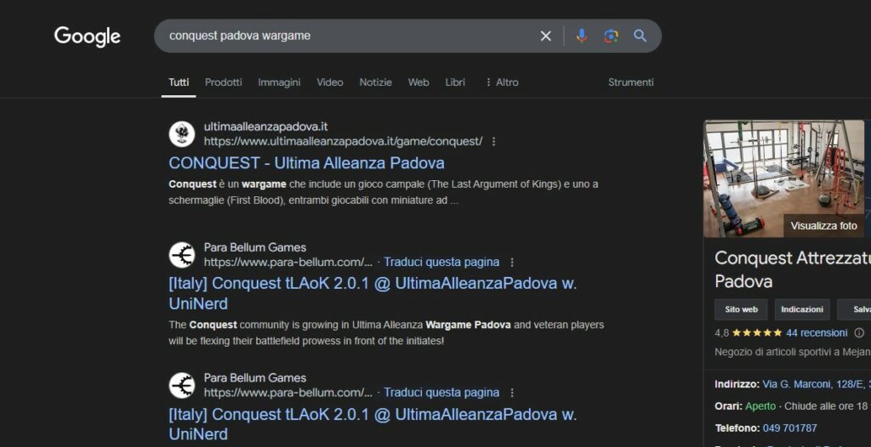Open the Via G. Marconi address link
The image size is (871, 447).
(817, 384)
